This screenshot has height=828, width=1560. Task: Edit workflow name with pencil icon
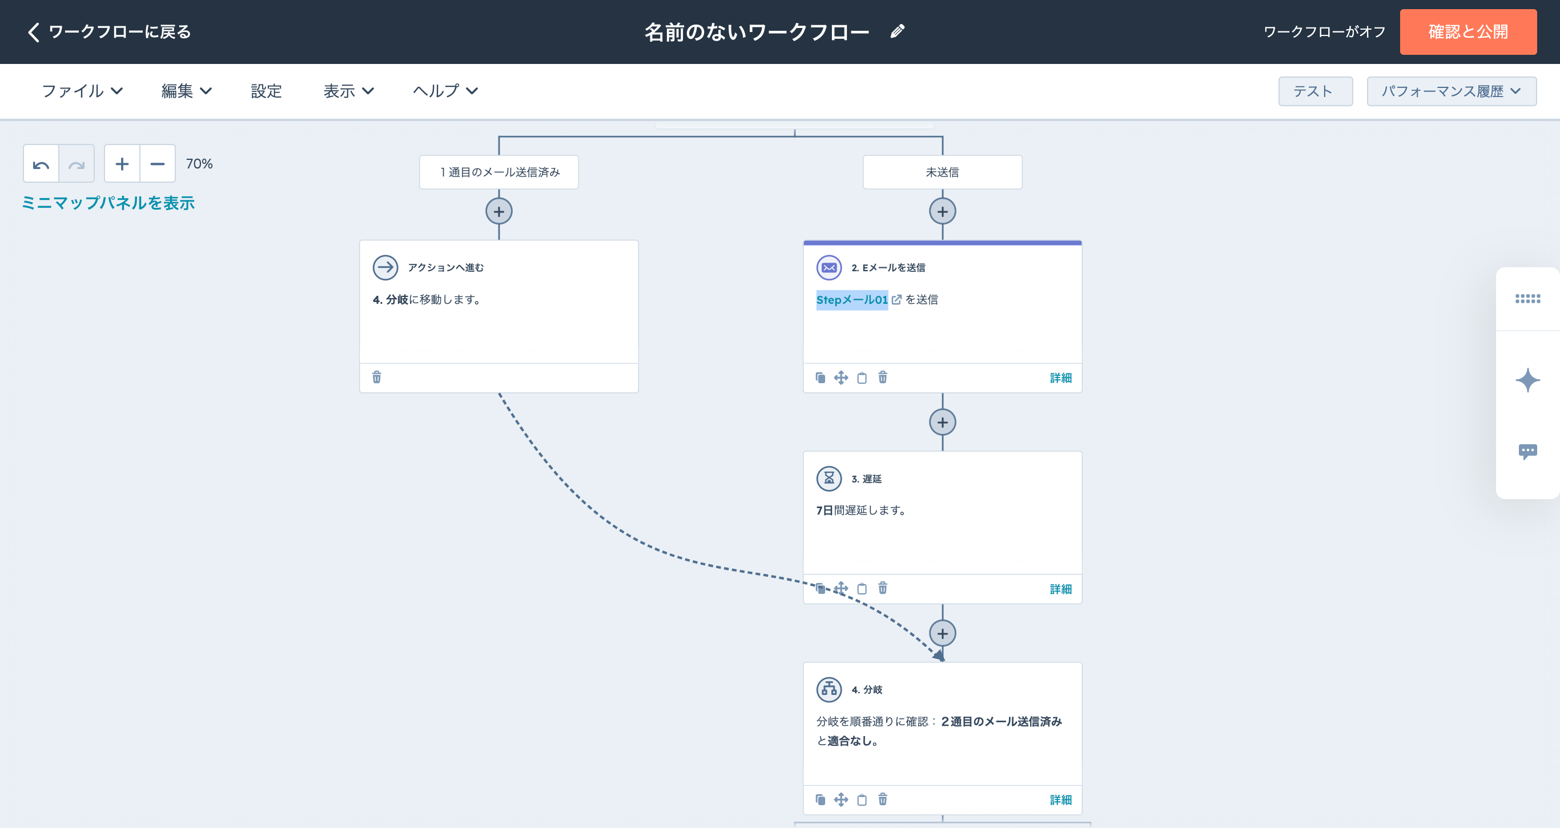point(898,31)
